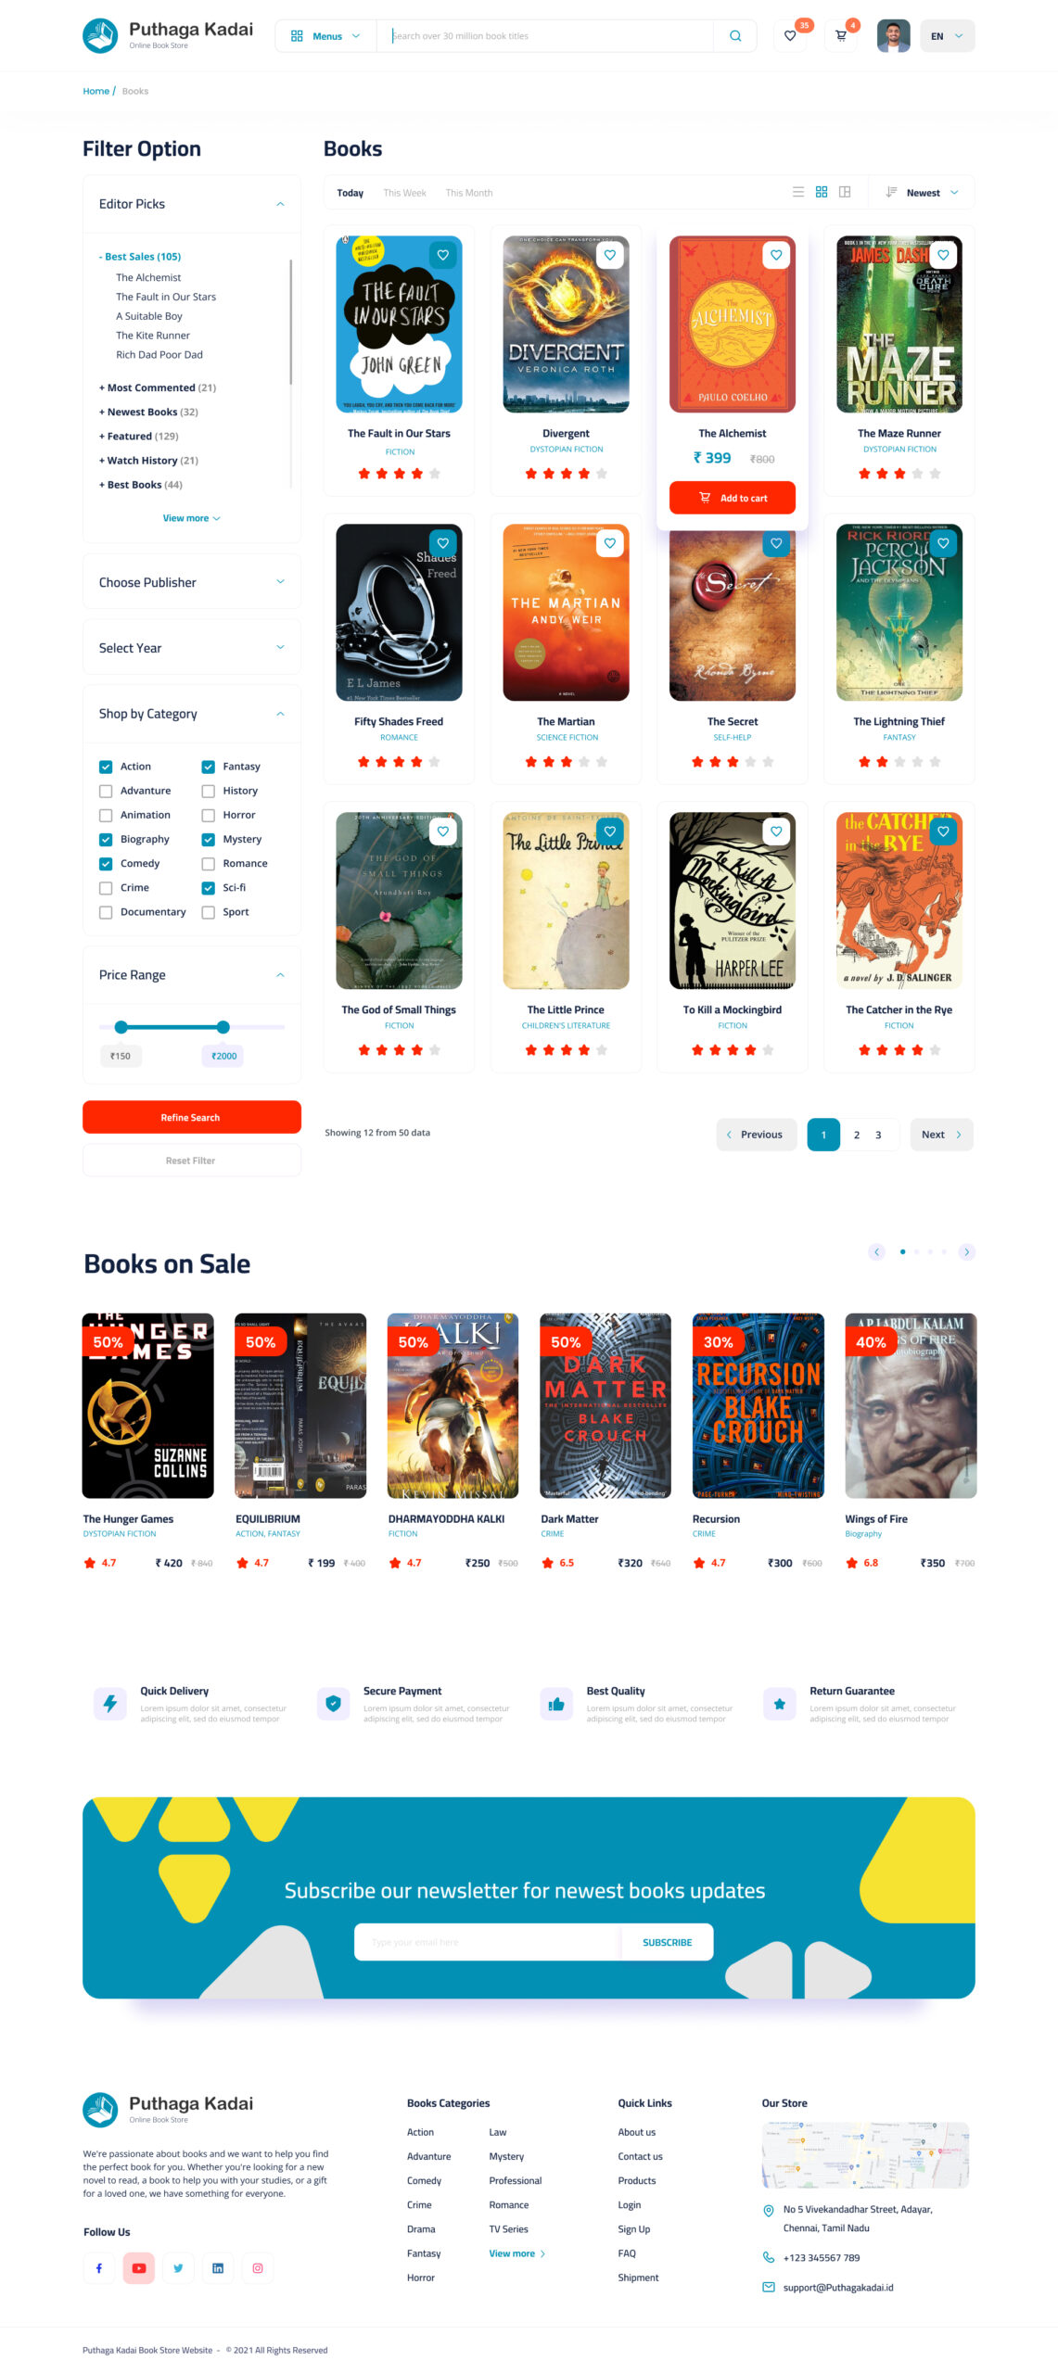Switch to the This Week tab

[404, 193]
